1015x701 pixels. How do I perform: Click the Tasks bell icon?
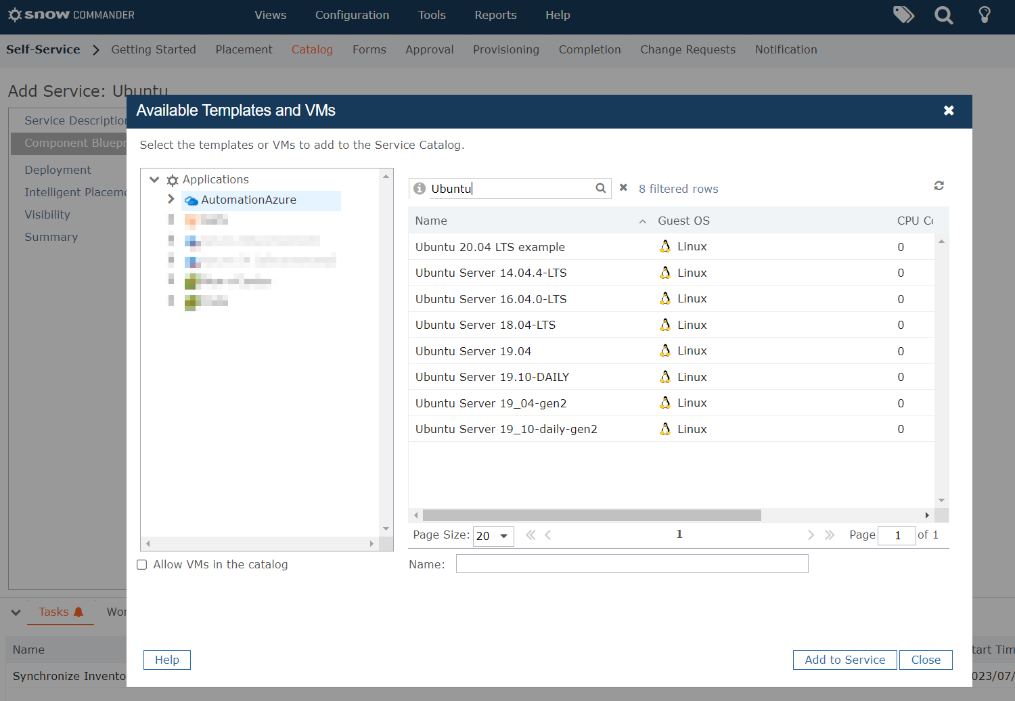[78, 612]
